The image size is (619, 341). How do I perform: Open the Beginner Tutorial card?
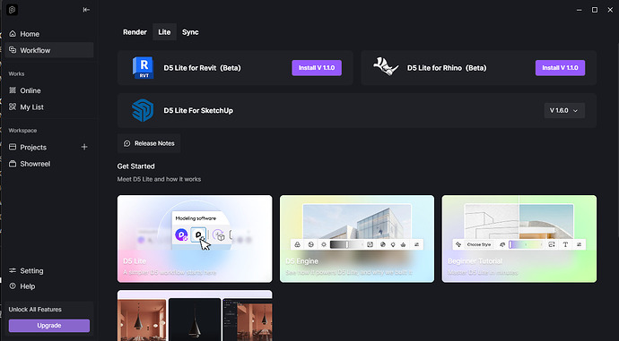click(519, 239)
